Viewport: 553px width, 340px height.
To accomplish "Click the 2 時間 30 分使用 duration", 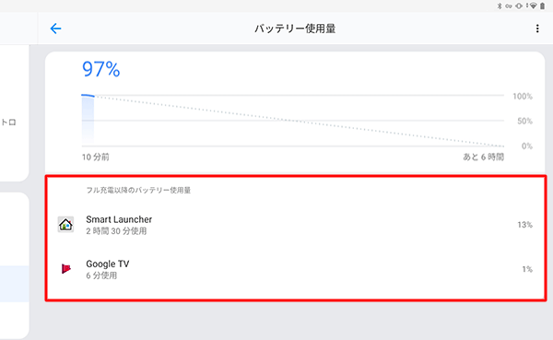I will pos(116,231).
